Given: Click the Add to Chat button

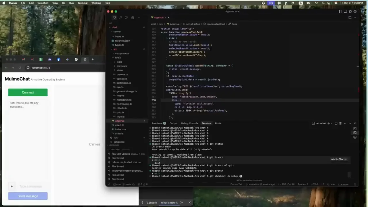Looking at the screenshot, I should tap(339, 159).
